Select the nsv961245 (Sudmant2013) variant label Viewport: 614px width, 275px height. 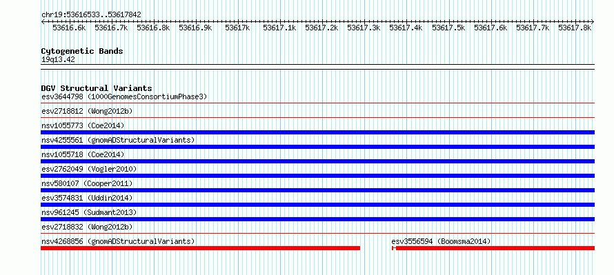89,212
